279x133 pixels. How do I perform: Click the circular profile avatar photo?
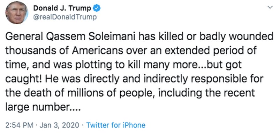click(x=16, y=13)
